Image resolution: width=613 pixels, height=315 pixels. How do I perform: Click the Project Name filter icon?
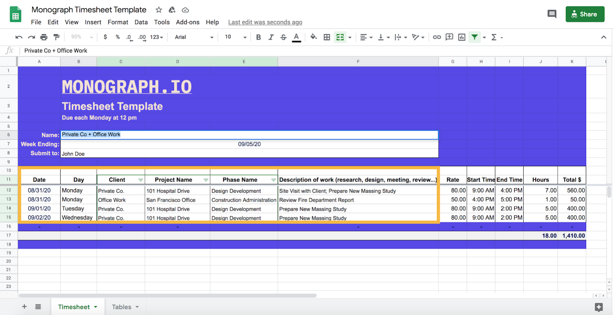click(x=206, y=180)
